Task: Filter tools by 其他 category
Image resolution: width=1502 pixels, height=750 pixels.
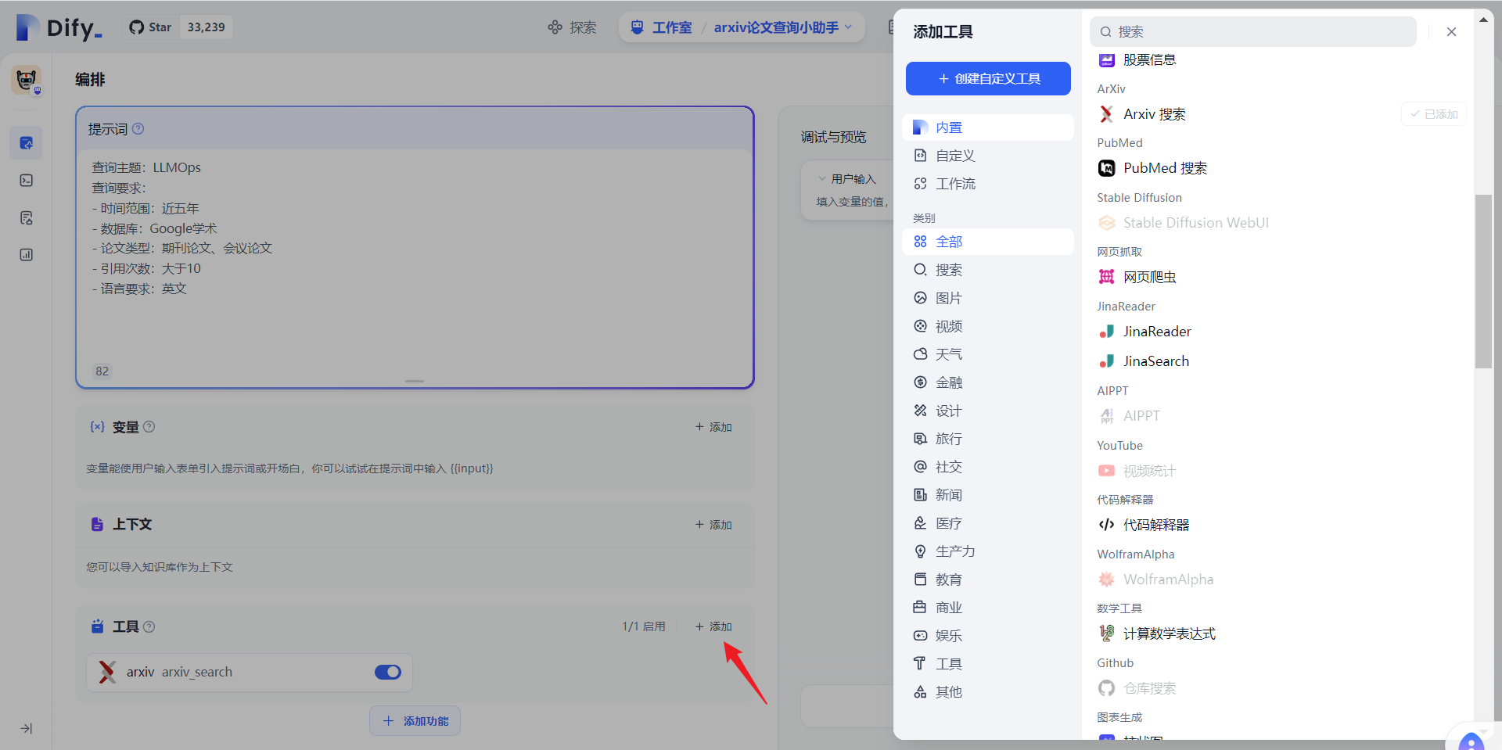Action: click(988, 692)
